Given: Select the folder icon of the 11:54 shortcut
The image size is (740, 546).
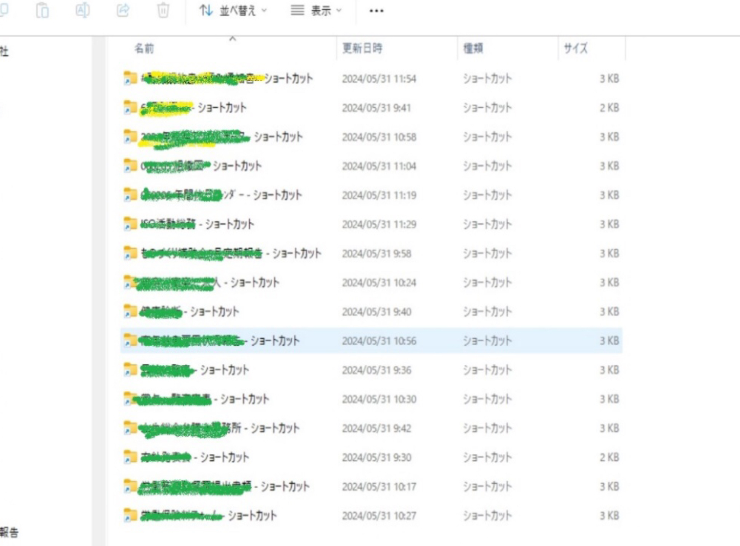Looking at the screenshot, I should 130,78.
